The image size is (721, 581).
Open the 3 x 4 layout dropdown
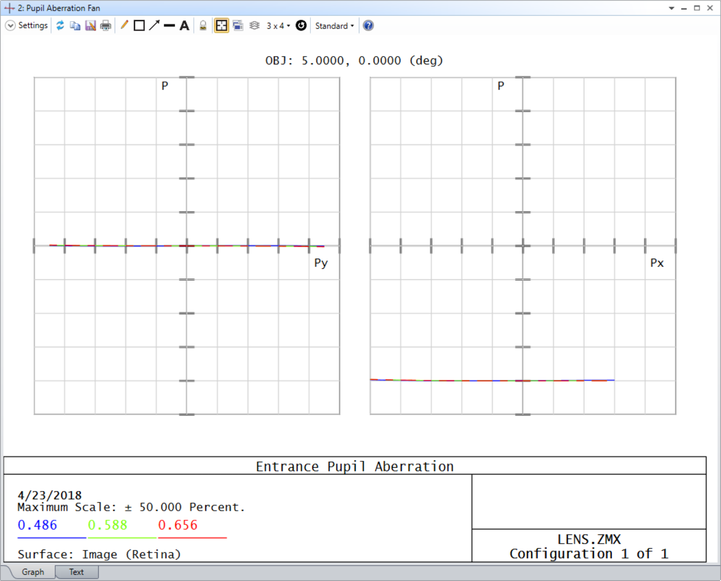point(278,26)
